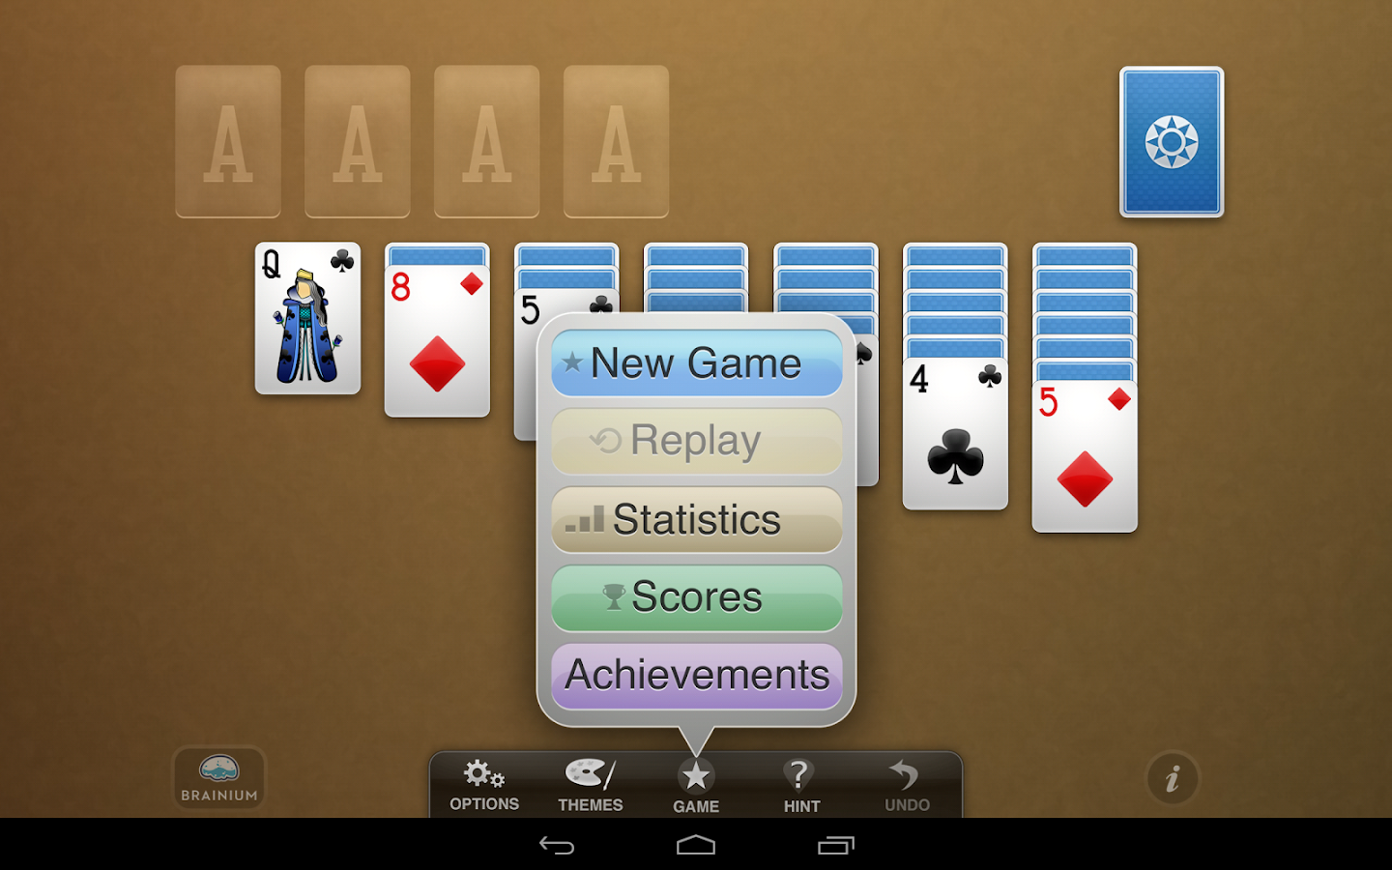The image size is (1392, 870).
Task: Start a New Game from menu
Action: pos(697,363)
